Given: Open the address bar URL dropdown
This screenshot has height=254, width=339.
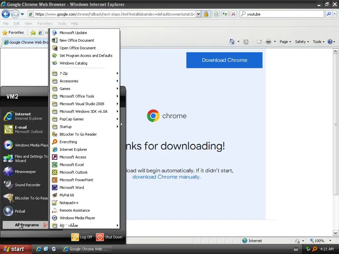Looking at the screenshot, I should (x=198, y=14).
